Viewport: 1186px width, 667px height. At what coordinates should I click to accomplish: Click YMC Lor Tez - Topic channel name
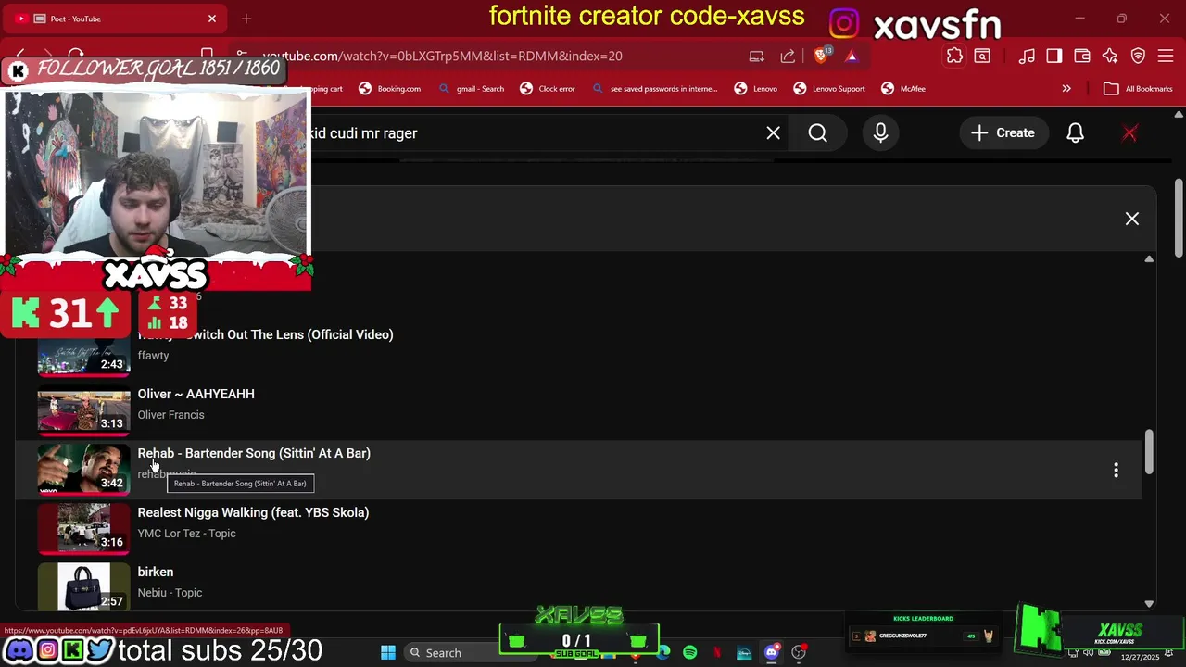[x=186, y=534]
